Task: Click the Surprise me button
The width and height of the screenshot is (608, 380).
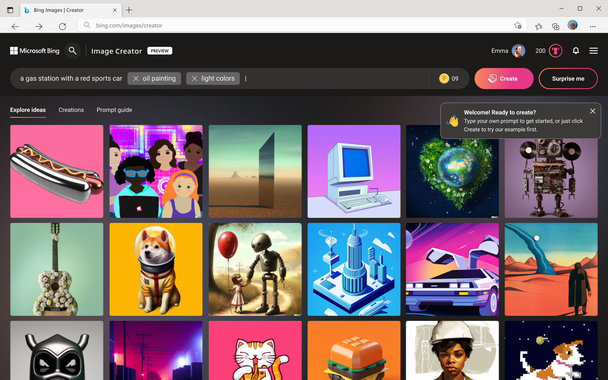Action: [x=568, y=79]
